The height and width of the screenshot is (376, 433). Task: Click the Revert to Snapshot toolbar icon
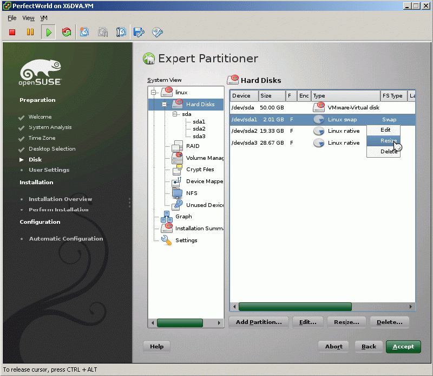103,33
